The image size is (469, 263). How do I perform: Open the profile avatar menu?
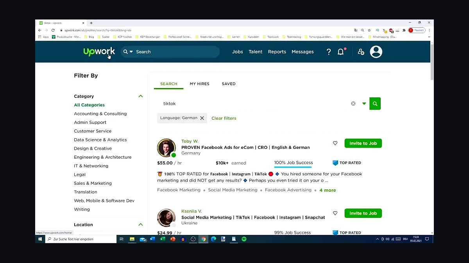376,52
